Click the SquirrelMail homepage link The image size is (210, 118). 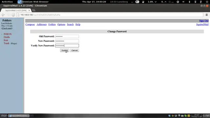click(202, 24)
